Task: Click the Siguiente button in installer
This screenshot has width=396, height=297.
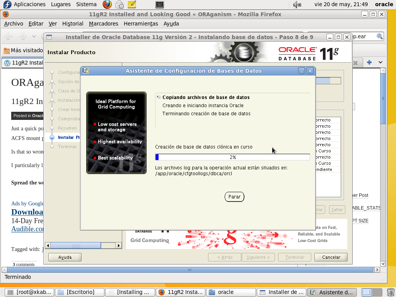Action: [x=258, y=257]
